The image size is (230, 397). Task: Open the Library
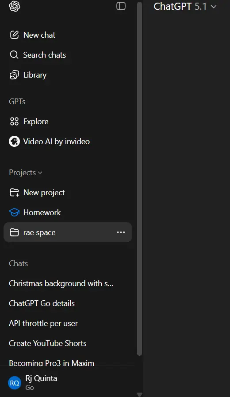click(x=68, y=75)
